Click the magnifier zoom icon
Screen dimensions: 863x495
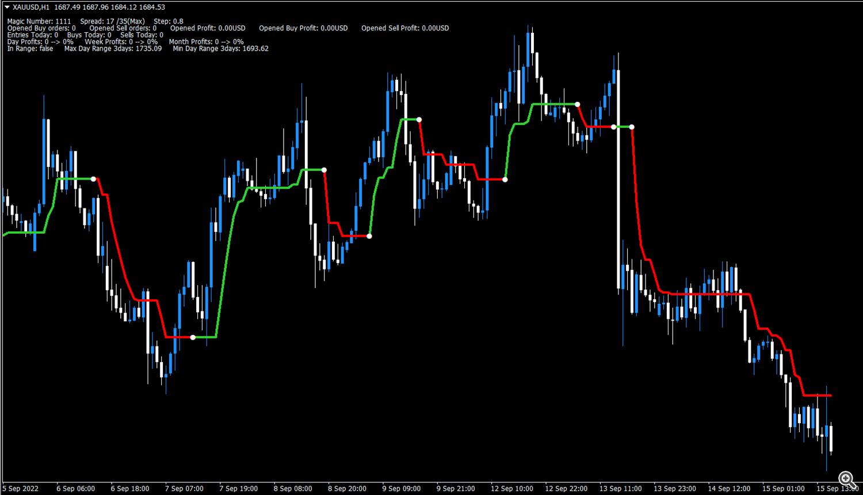click(x=846, y=478)
